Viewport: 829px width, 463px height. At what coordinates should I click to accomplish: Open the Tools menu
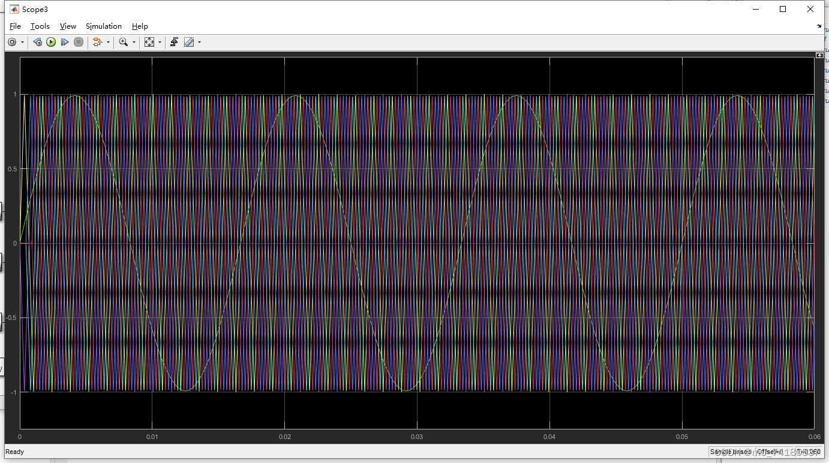click(40, 26)
